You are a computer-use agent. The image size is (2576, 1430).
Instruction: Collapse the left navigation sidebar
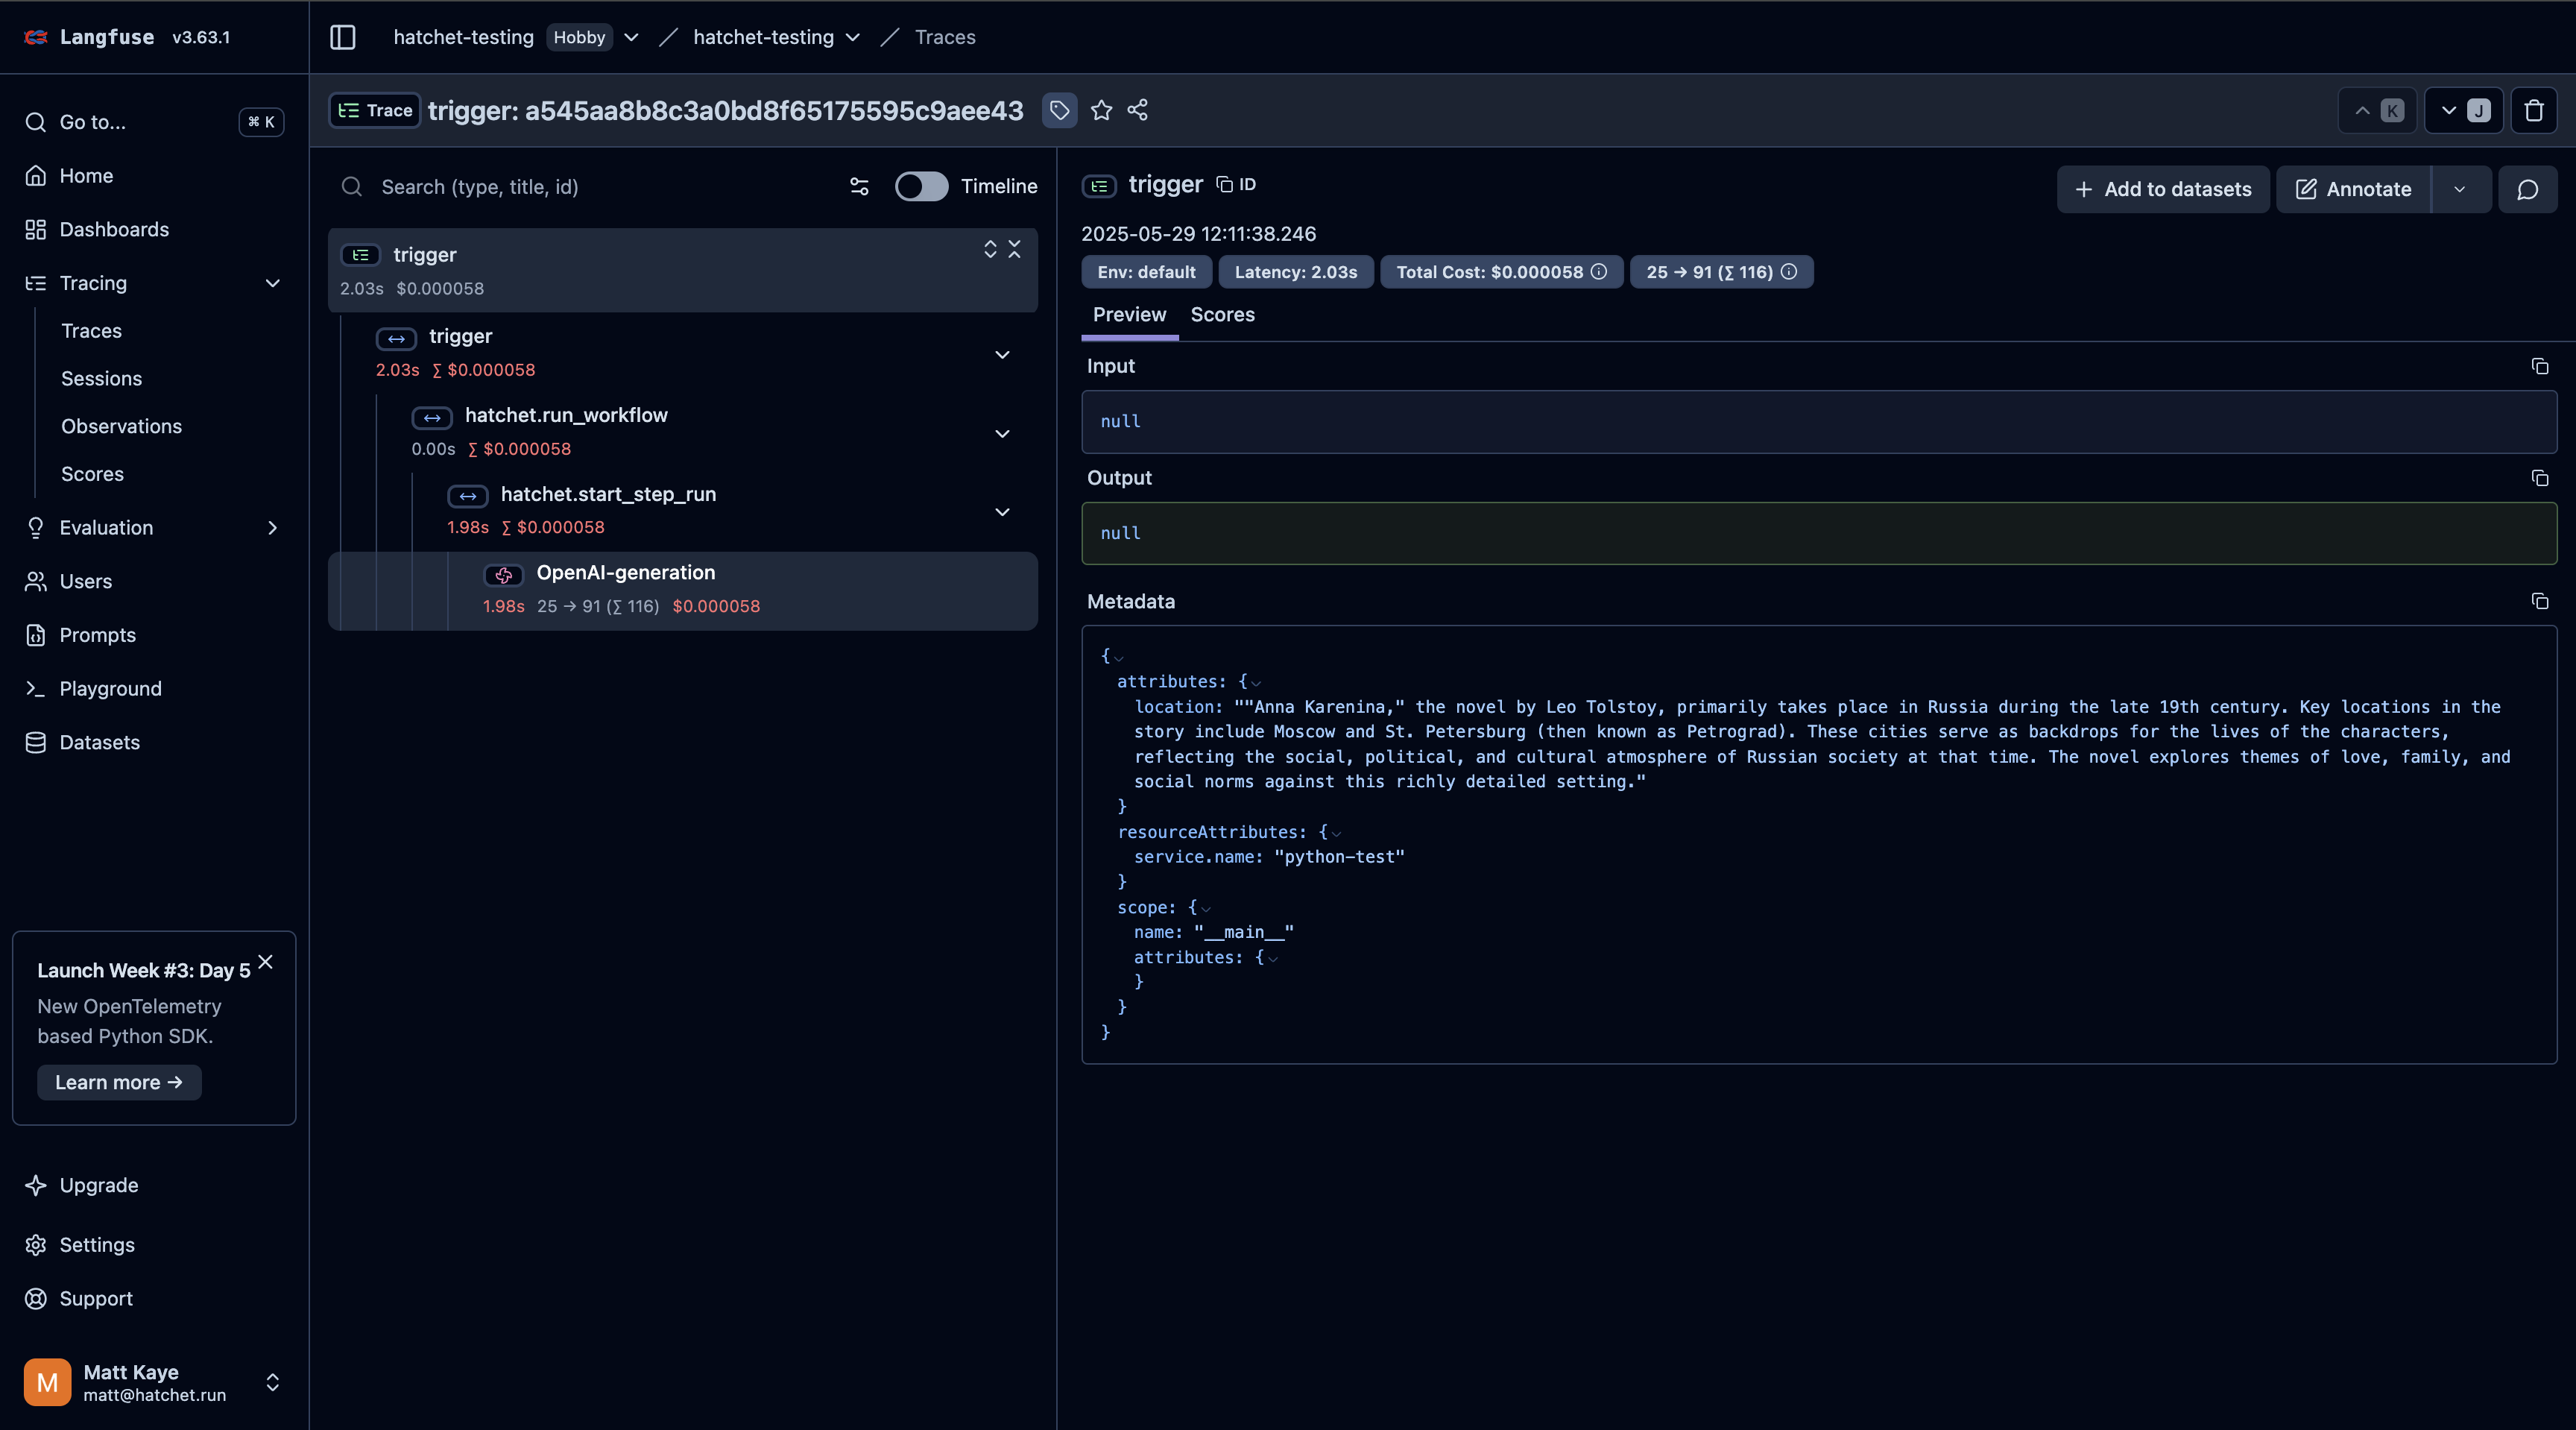[342, 37]
